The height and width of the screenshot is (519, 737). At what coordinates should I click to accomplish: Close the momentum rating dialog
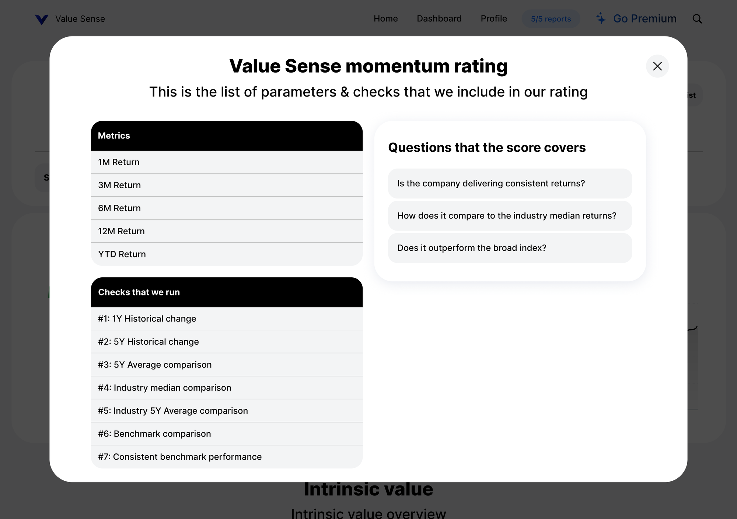coord(657,66)
